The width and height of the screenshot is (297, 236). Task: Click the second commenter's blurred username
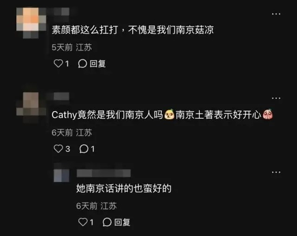(61, 96)
